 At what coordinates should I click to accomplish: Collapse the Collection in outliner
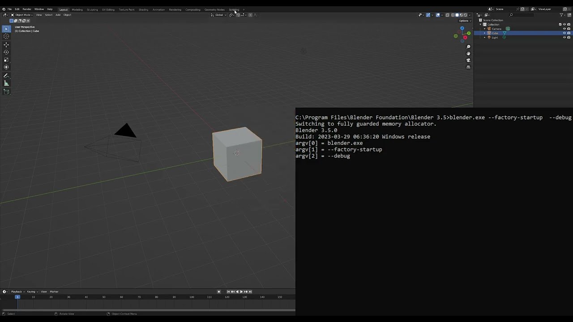(x=480, y=24)
